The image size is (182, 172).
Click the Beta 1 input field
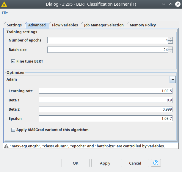tap(106, 100)
